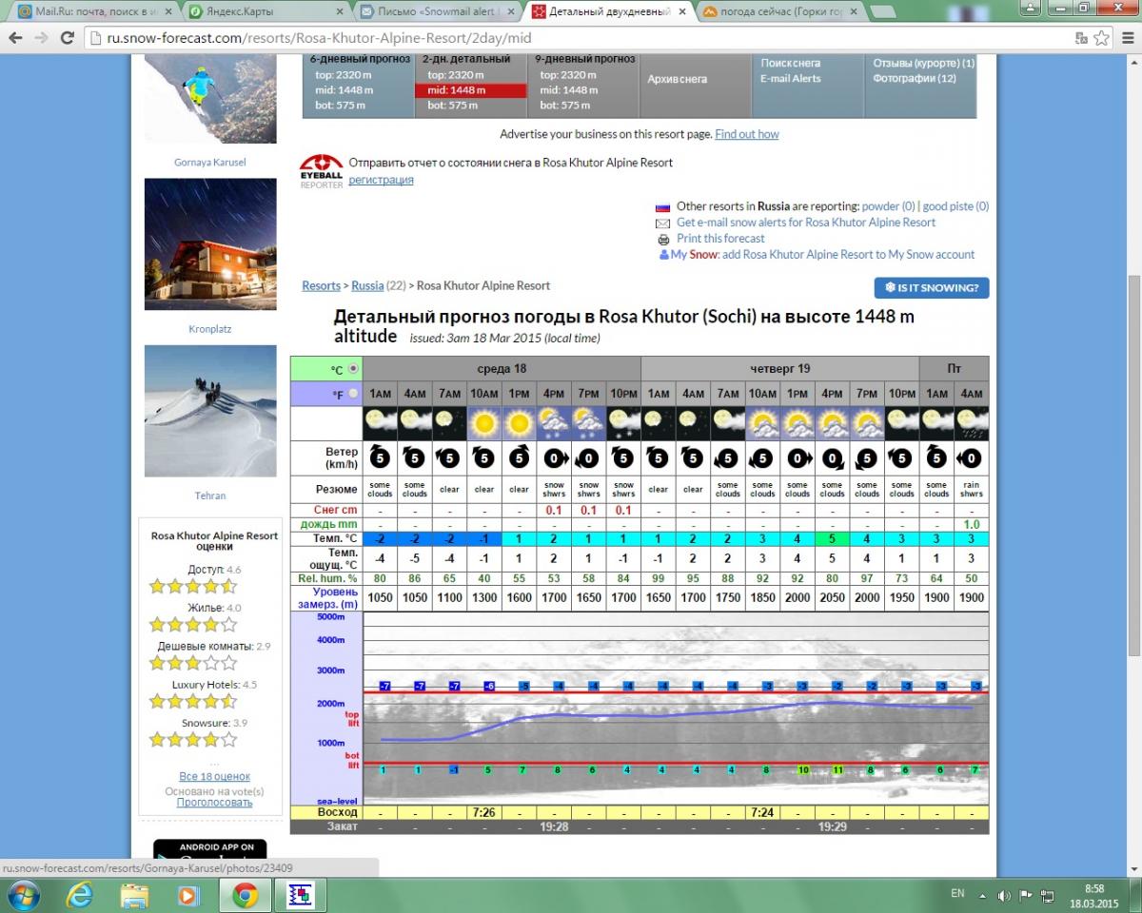This screenshot has height=913, width=1142.
Task: Click Chrome's forward arrow
Action: coord(42,38)
